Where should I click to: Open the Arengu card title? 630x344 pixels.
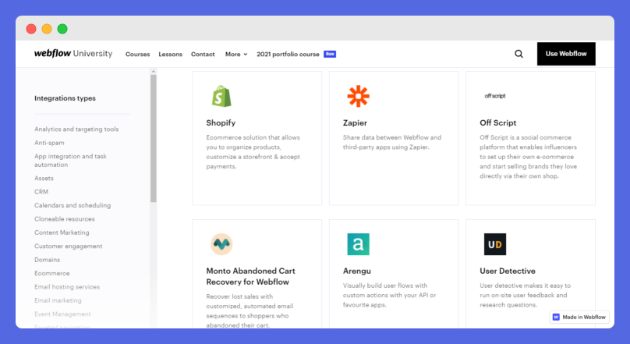pyautogui.click(x=357, y=271)
